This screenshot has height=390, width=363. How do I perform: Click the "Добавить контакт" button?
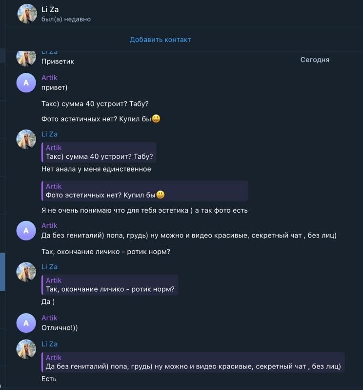160,40
